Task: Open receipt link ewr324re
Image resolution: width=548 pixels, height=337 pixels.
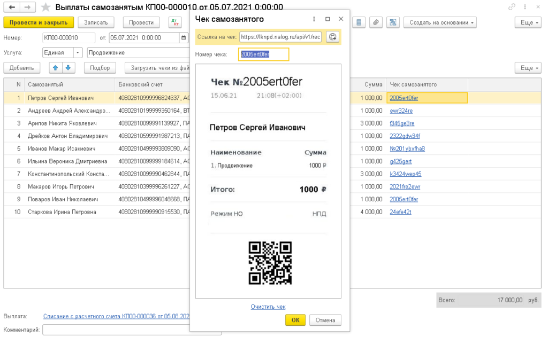Action: click(x=401, y=111)
